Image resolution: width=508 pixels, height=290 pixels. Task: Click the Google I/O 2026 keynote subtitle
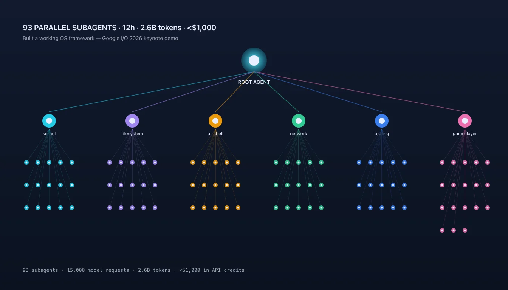(100, 38)
